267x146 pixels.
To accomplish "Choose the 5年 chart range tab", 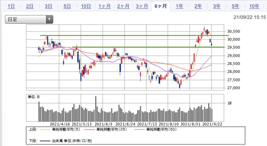I will [x=235, y=6].
